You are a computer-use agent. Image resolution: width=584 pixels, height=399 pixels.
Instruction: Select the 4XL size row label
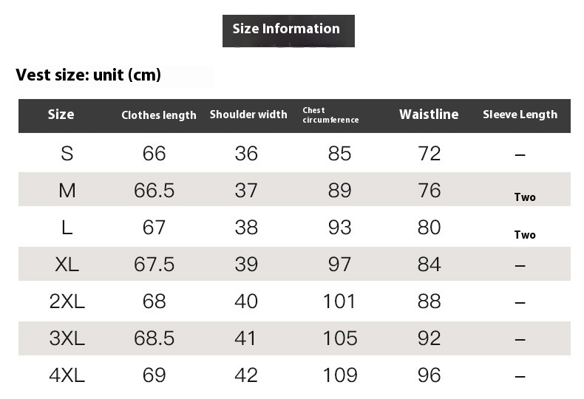click(x=67, y=375)
